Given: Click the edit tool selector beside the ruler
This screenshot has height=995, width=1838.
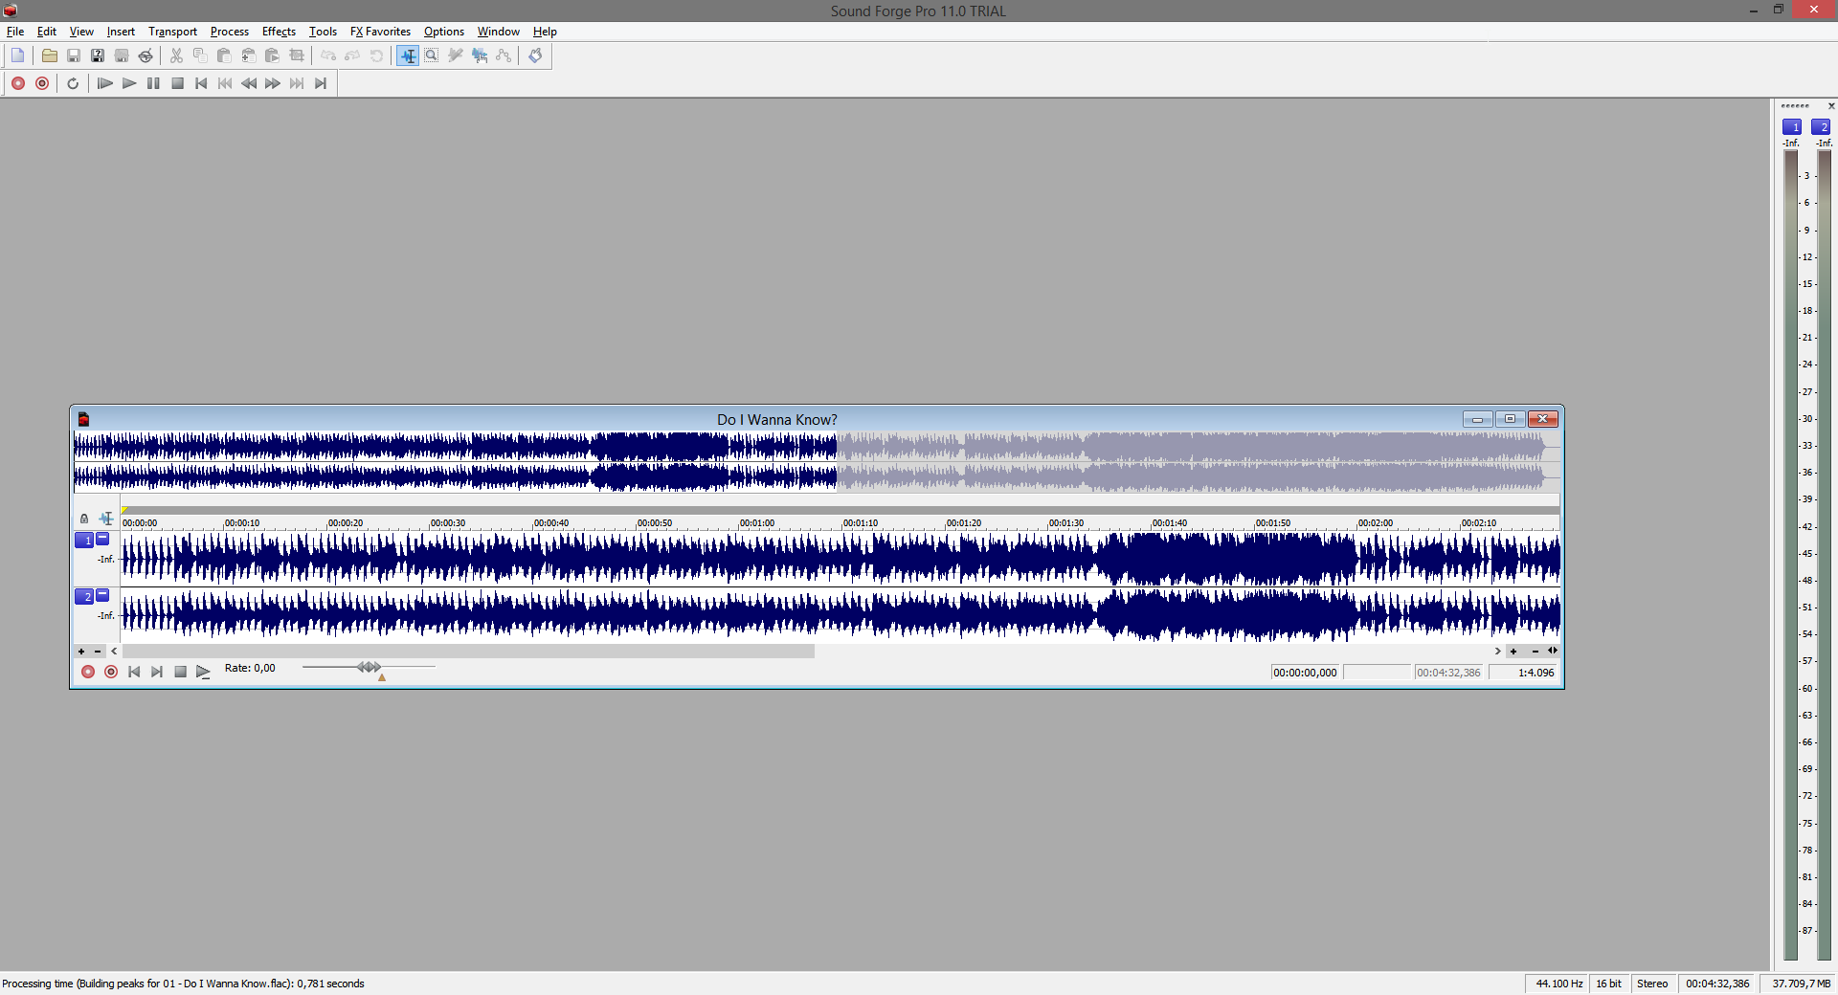Looking at the screenshot, I should 106,519.
